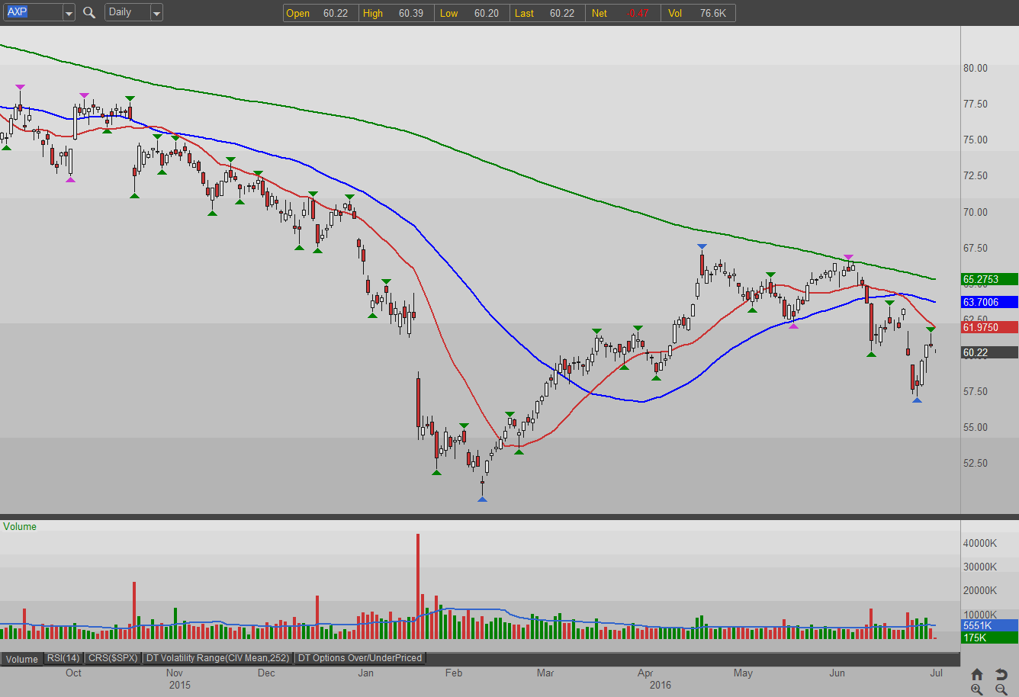Click the green Volume pane title

click(x=20, y=526)
